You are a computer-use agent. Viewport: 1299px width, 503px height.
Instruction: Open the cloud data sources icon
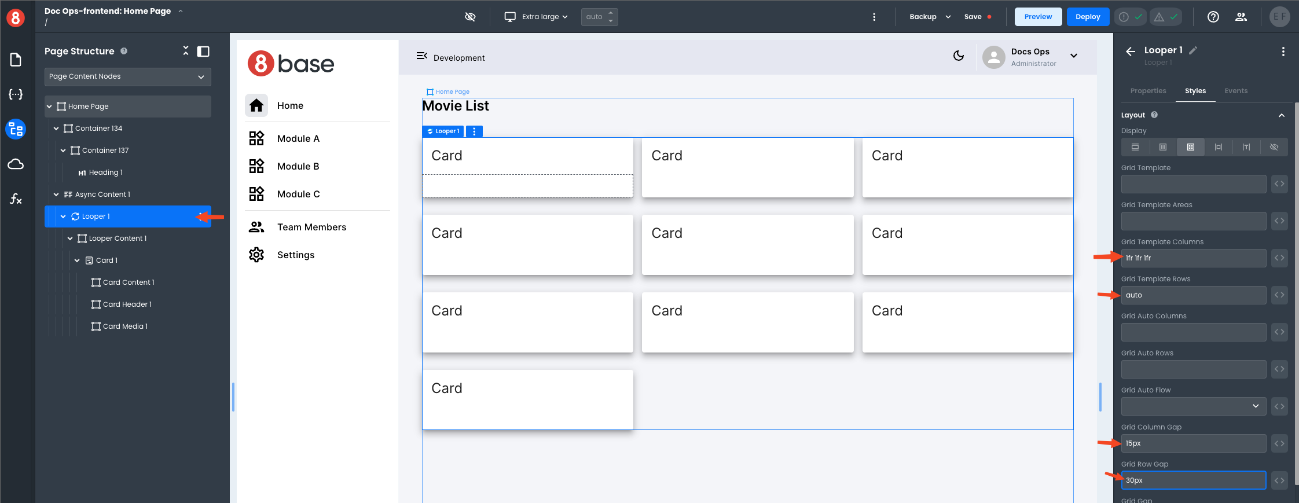[x=16, y=164]
